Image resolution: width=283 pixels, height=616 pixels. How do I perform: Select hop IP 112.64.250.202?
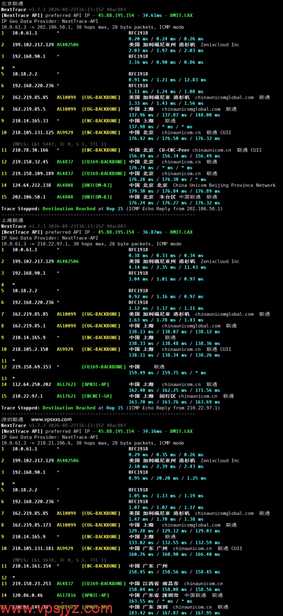tap(32, 385)
